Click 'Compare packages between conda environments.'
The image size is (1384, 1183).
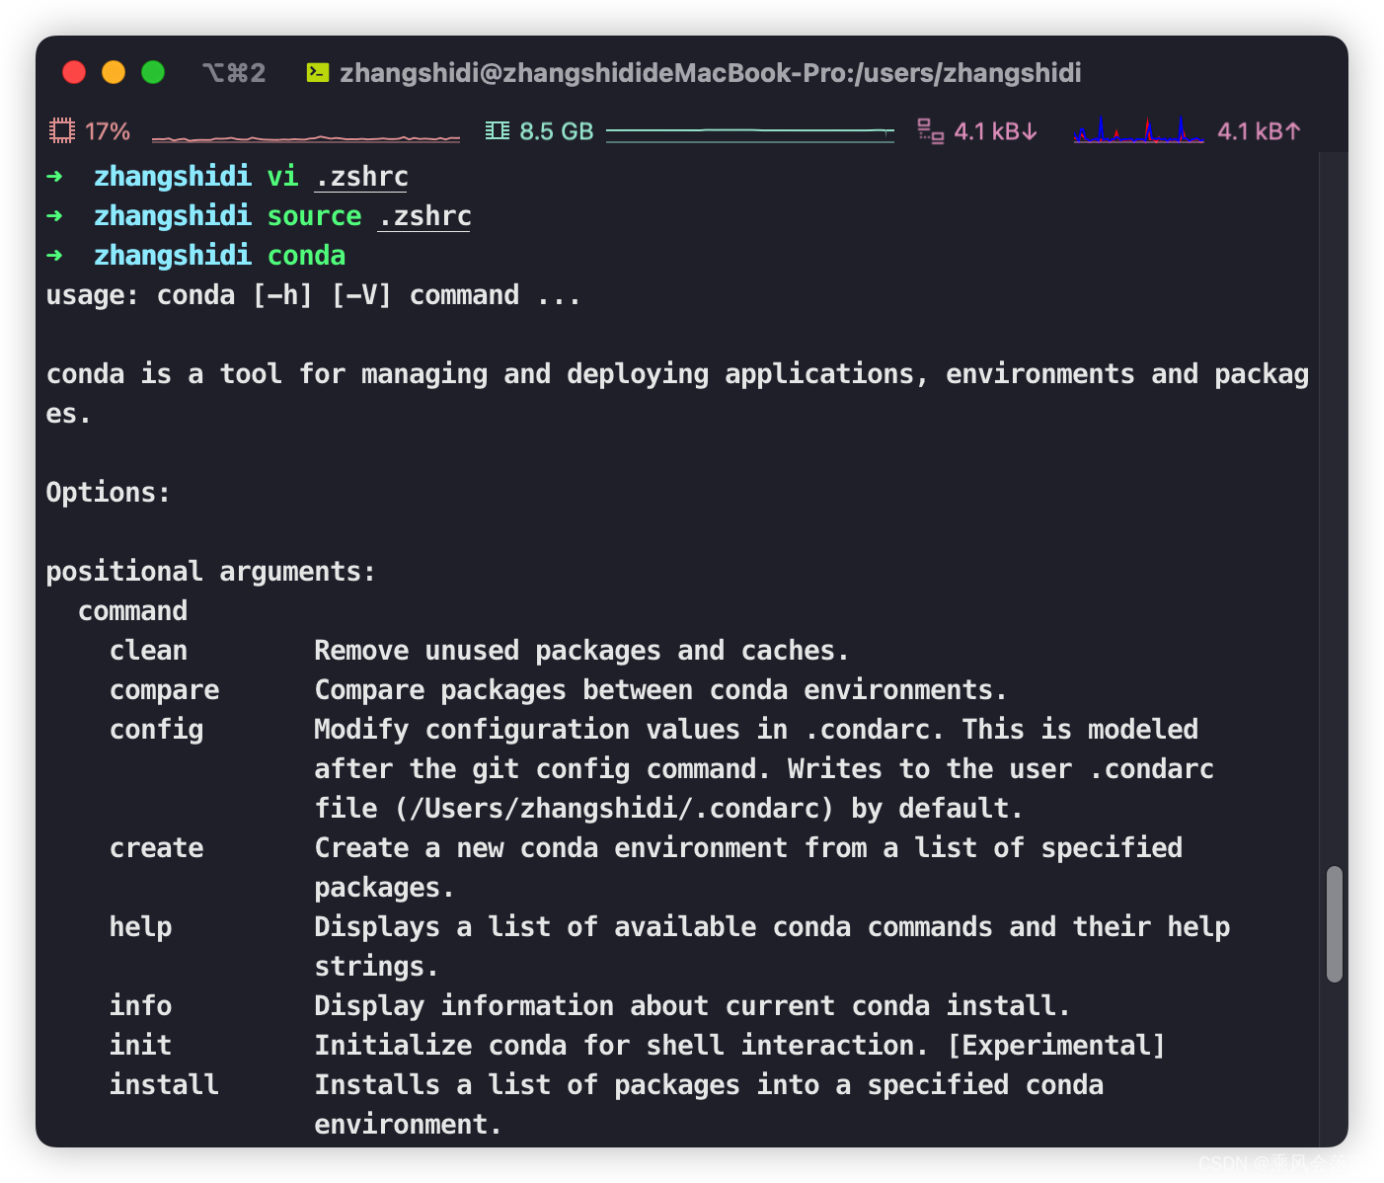point(660,690)
